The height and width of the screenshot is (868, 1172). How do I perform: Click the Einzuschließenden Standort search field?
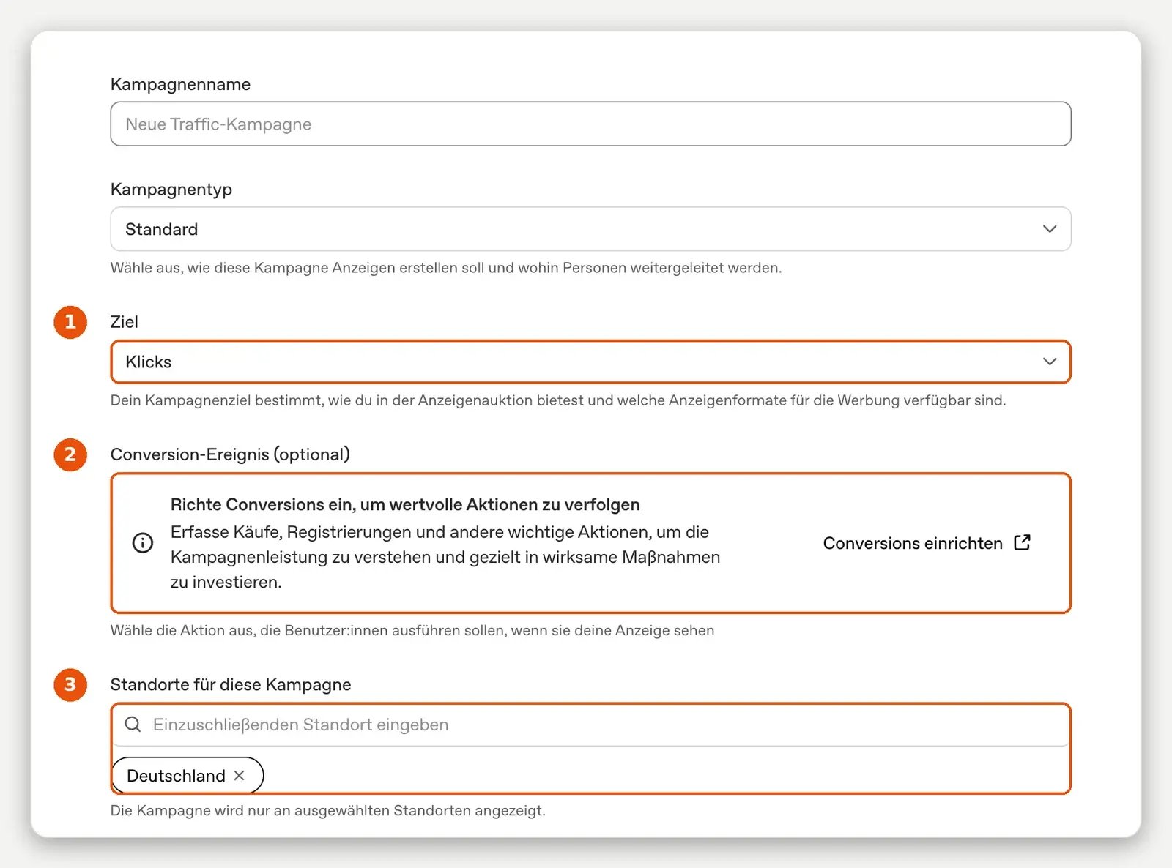pos(590,725)
